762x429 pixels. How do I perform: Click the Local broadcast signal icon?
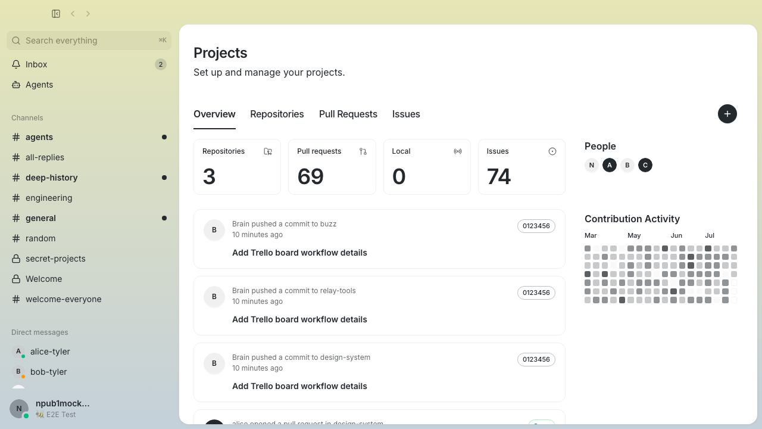458,151
